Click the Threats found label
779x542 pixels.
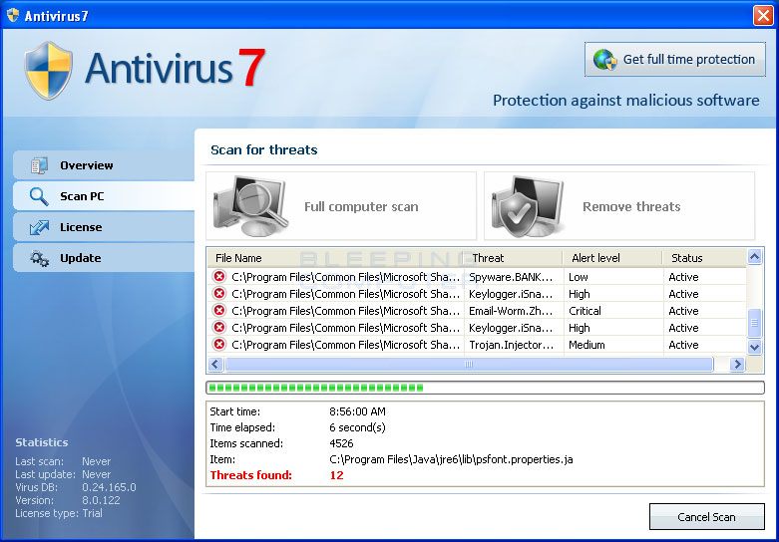coord(251,475)
